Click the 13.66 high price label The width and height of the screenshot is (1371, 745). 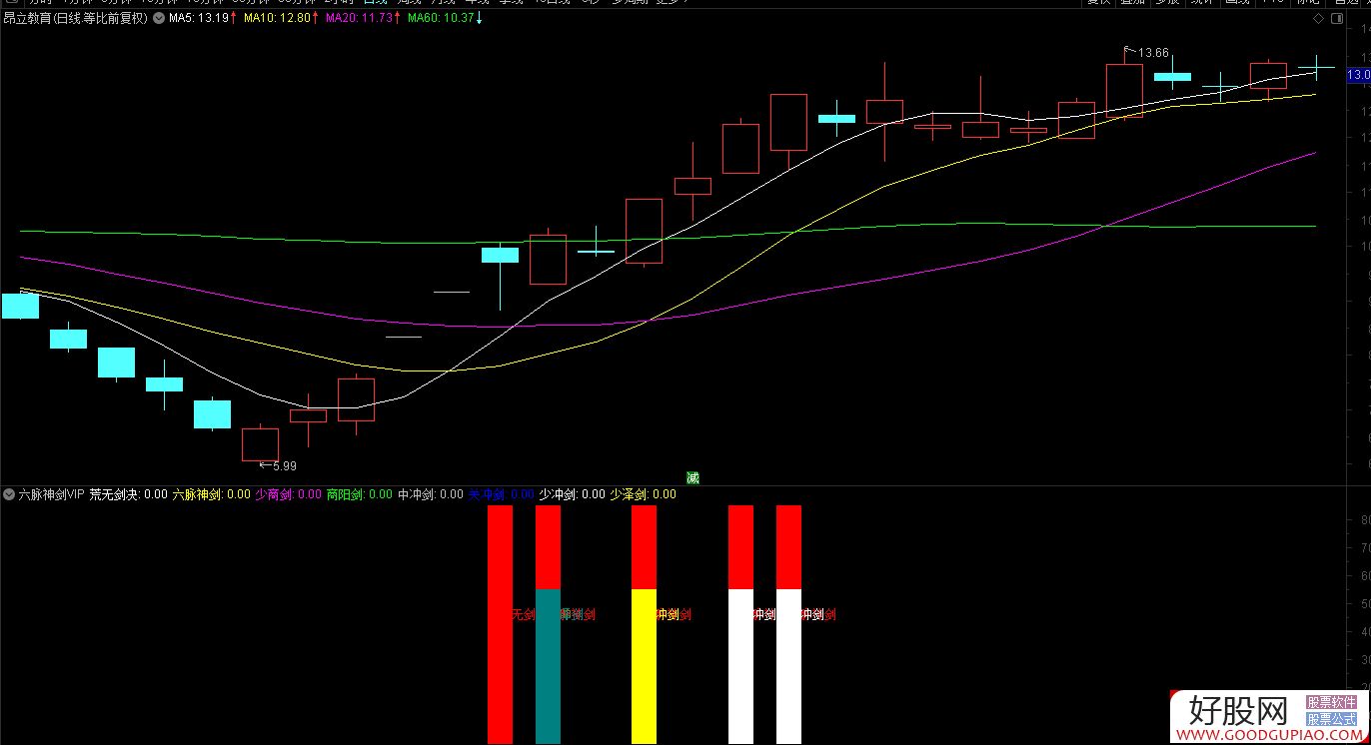pos(1153,53)
